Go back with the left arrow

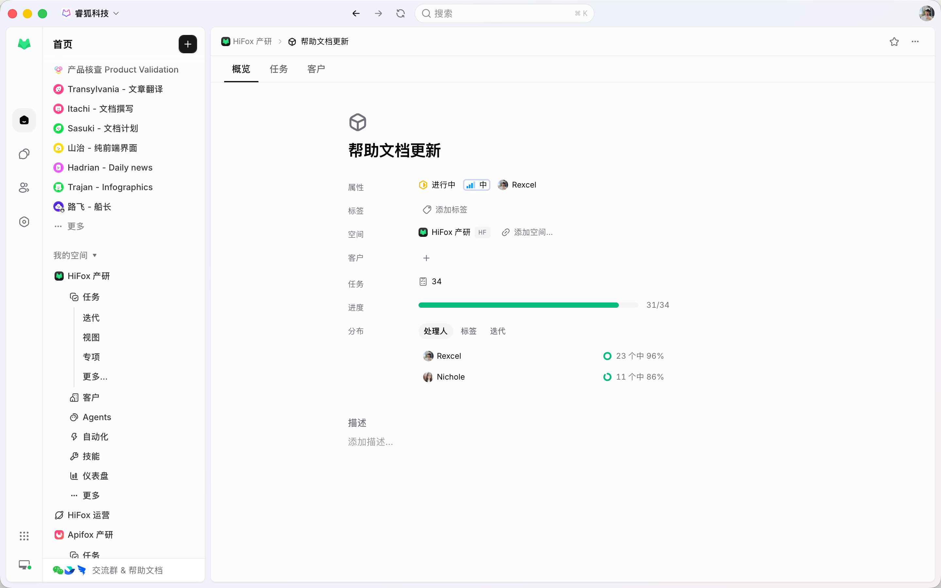click(356, 14)
